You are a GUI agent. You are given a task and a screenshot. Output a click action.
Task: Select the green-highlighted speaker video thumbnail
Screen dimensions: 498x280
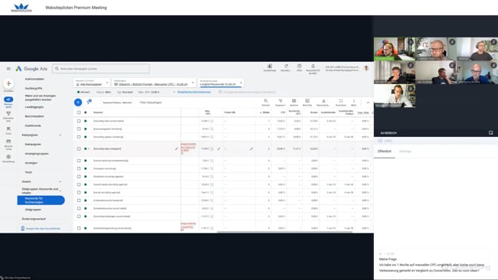395,49
